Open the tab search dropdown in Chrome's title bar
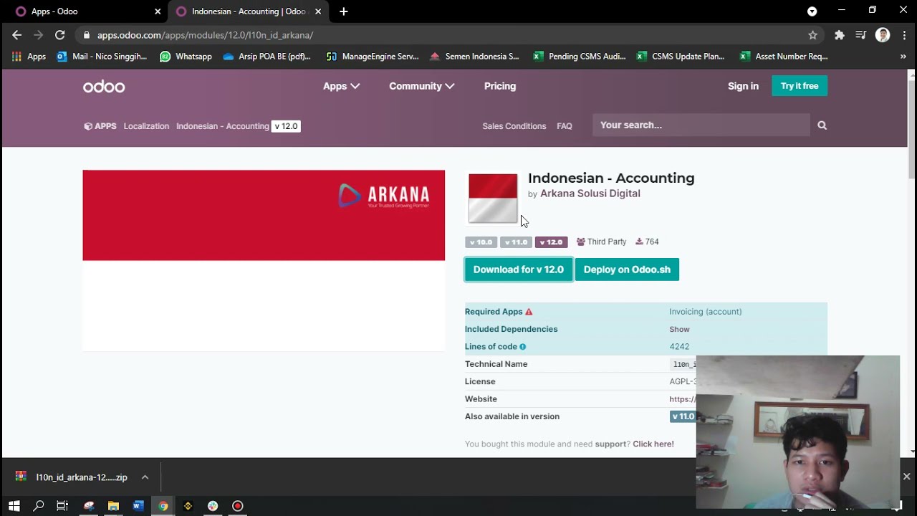 (x=812, y=11)
